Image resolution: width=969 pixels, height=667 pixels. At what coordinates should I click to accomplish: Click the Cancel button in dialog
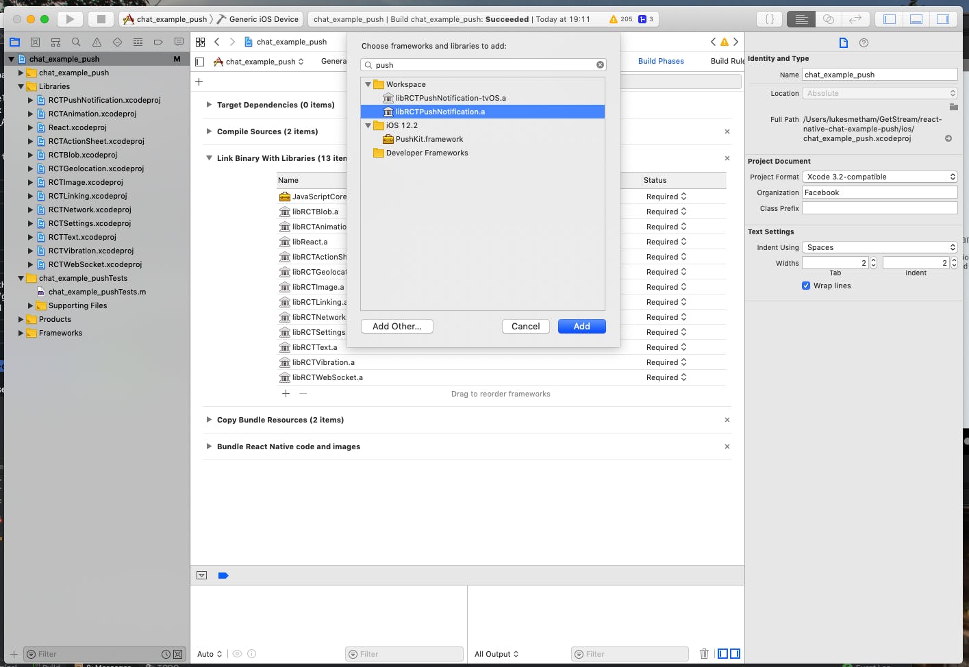[525, 327]
